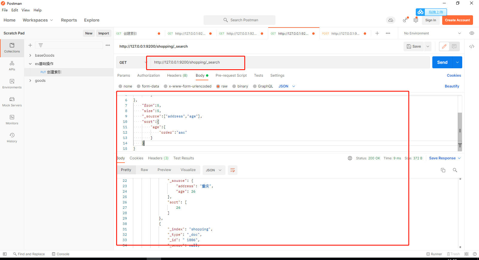Open the Workspaces dropdown
This screenshot has width=479, height=260.
(38, 20)
